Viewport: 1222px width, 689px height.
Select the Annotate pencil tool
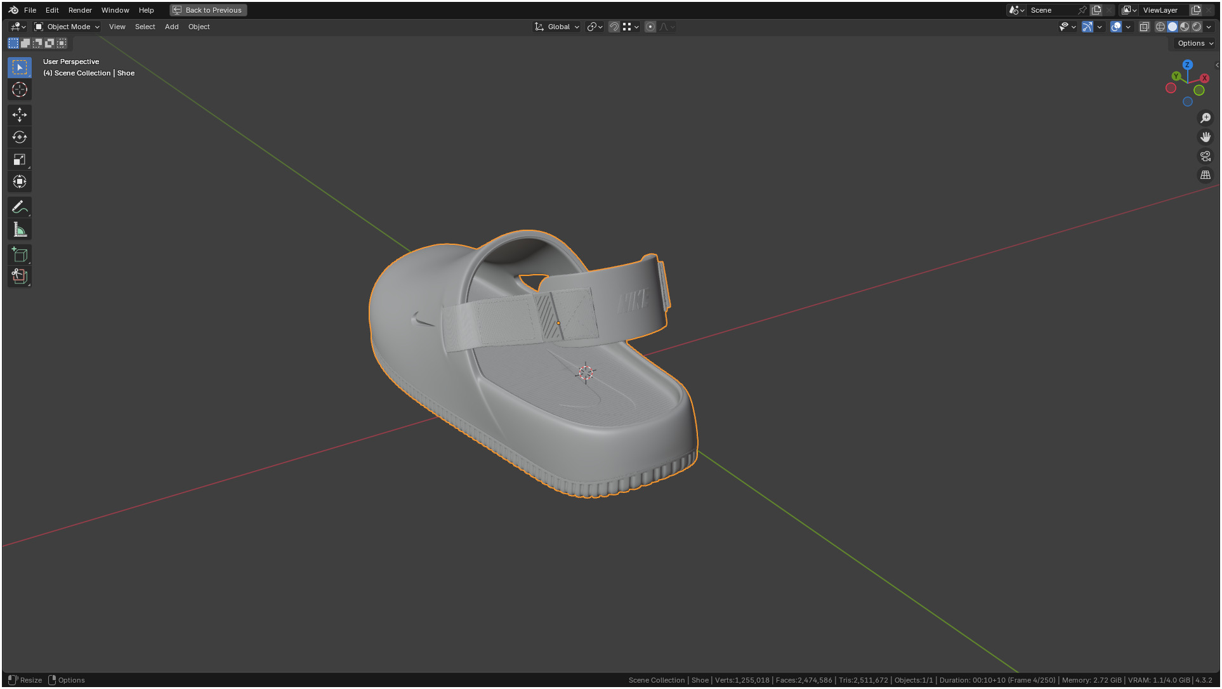(20, 207)
